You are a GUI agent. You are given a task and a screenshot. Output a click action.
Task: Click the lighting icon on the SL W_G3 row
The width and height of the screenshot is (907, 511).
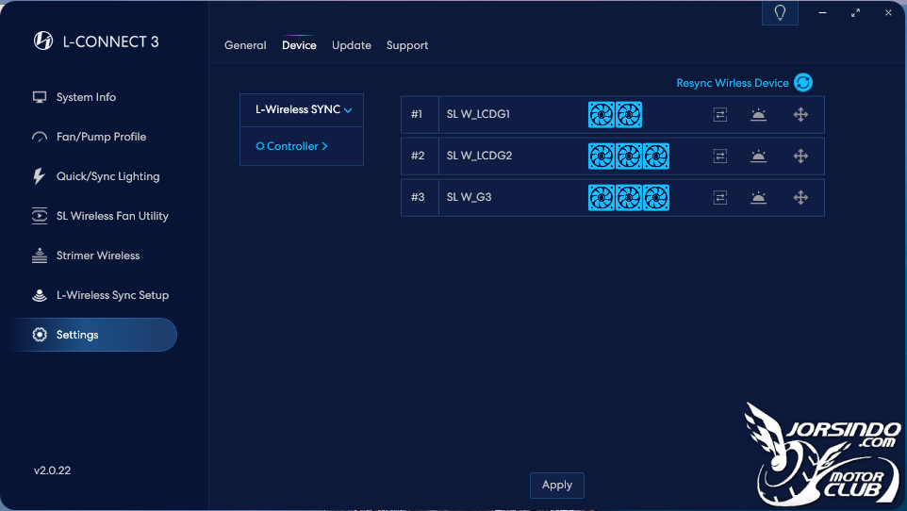(758, 198)
